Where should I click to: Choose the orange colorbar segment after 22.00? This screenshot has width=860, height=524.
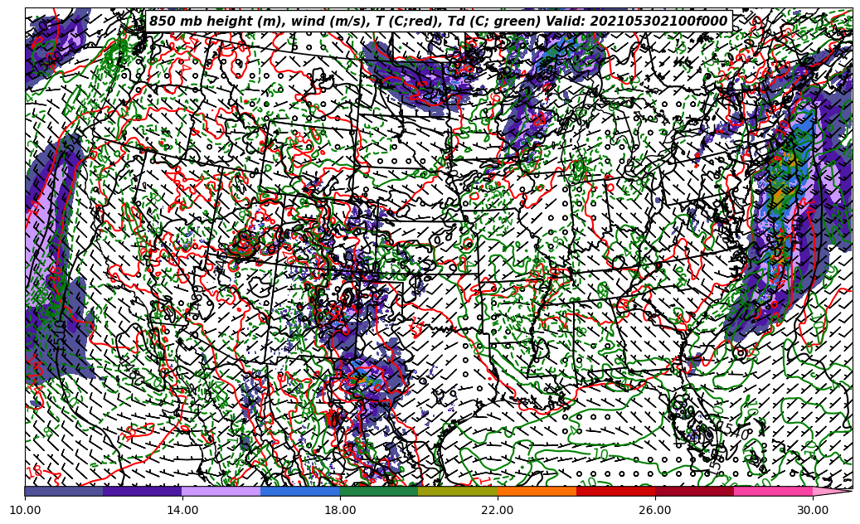[537, 491]
